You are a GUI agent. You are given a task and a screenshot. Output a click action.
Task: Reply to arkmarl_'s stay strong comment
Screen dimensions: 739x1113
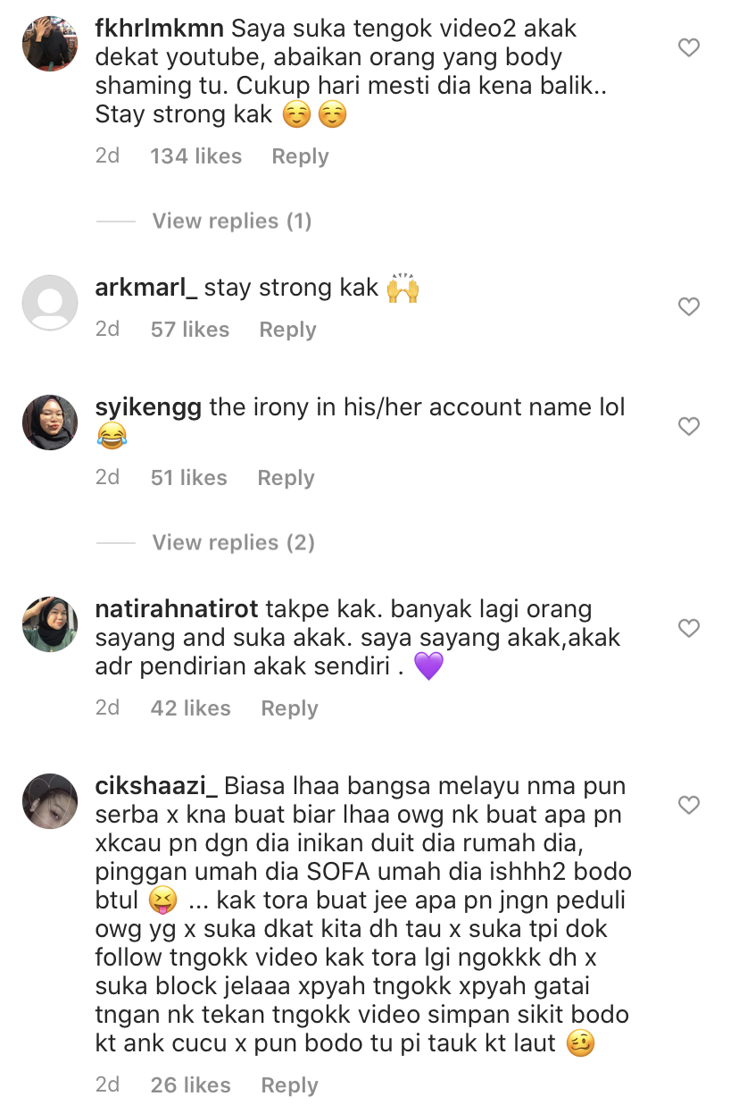pos(287,330)
